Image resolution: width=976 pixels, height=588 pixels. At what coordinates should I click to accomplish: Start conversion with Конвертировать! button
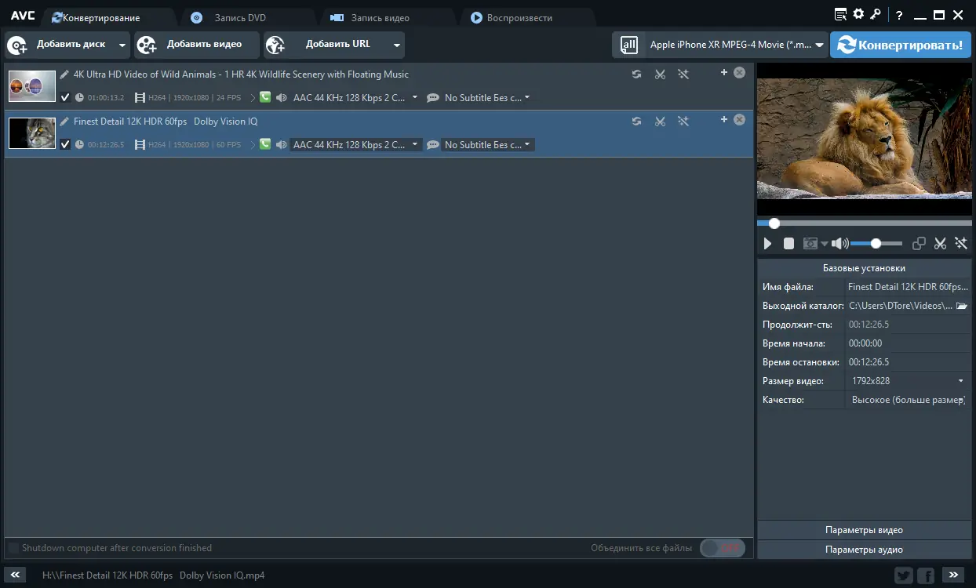point(901,45)
